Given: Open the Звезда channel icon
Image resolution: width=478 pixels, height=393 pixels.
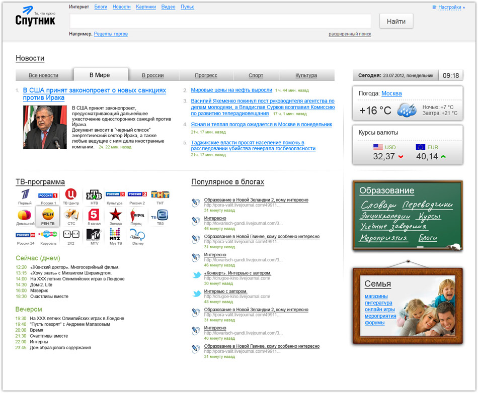Looking at the screenshot, I should pos(116,215).
